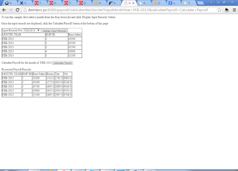Image resolution: width=238 pixels, height=171 pixels.
Task: Click the Input Records For label
Action: click(12, 30)
